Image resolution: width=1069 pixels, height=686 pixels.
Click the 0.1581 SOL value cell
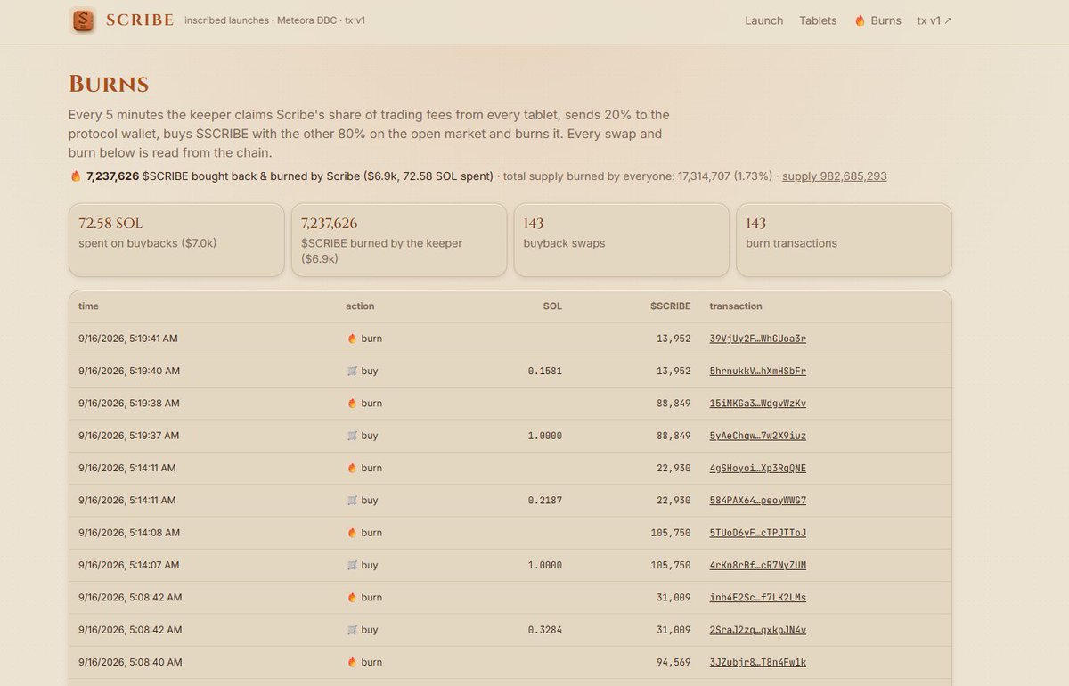click(x=545, y=371)
